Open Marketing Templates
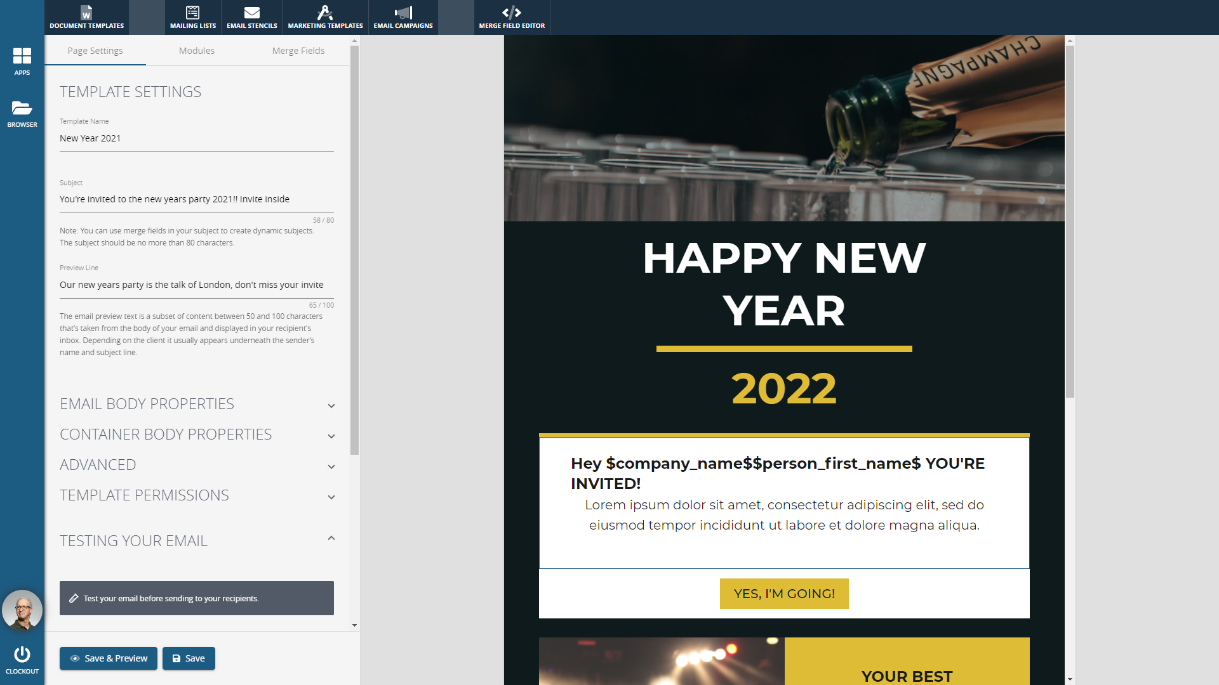The width and height of the screenshot is (1219, 685). click(325, 17)
